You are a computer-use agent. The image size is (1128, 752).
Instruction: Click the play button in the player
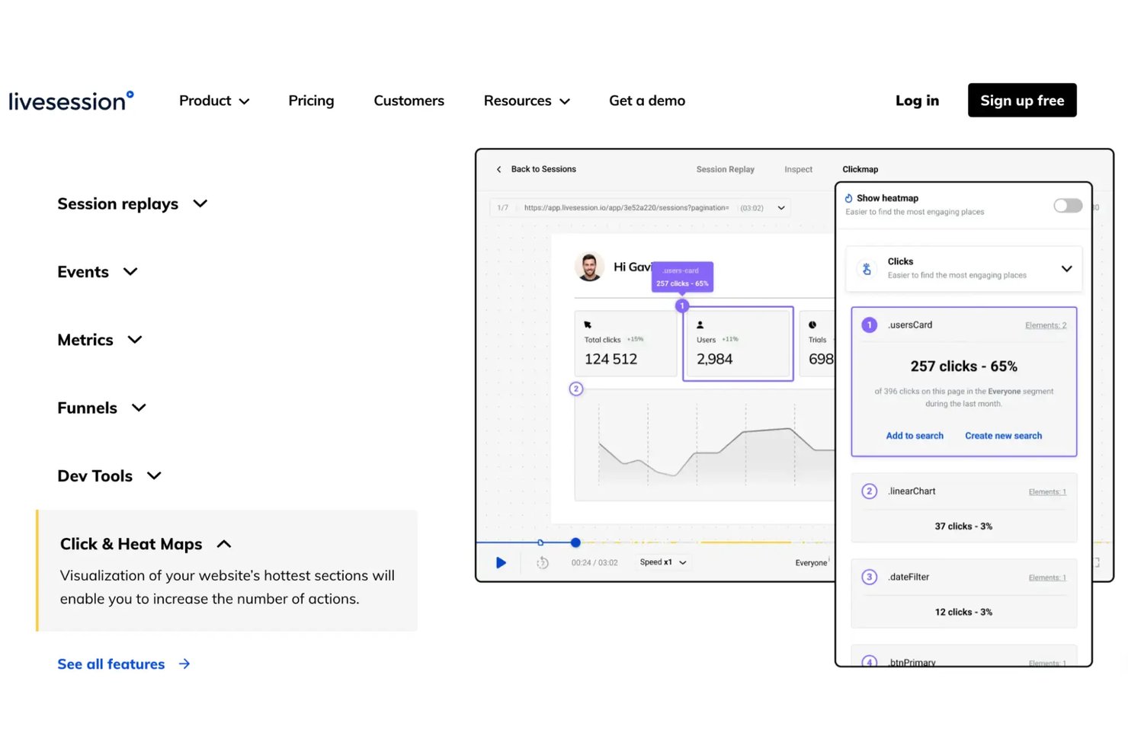coord(501,562)
